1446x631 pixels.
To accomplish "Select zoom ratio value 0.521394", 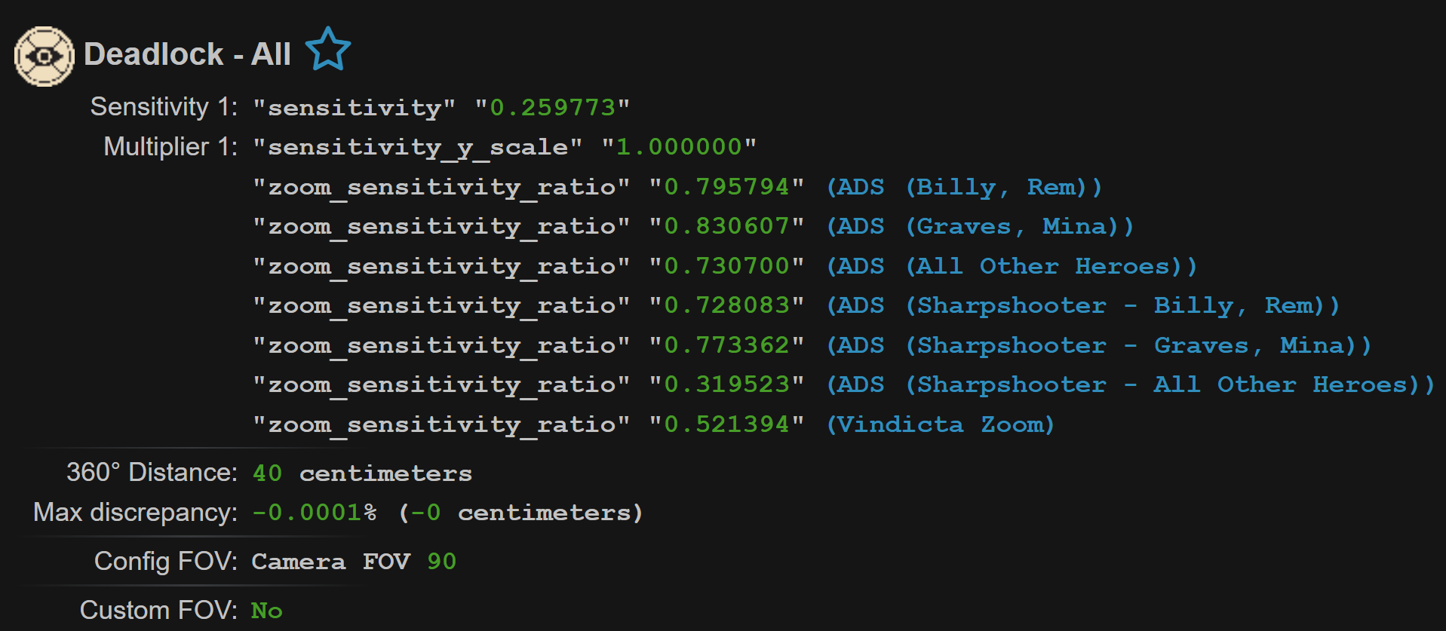I will point(727,424).
